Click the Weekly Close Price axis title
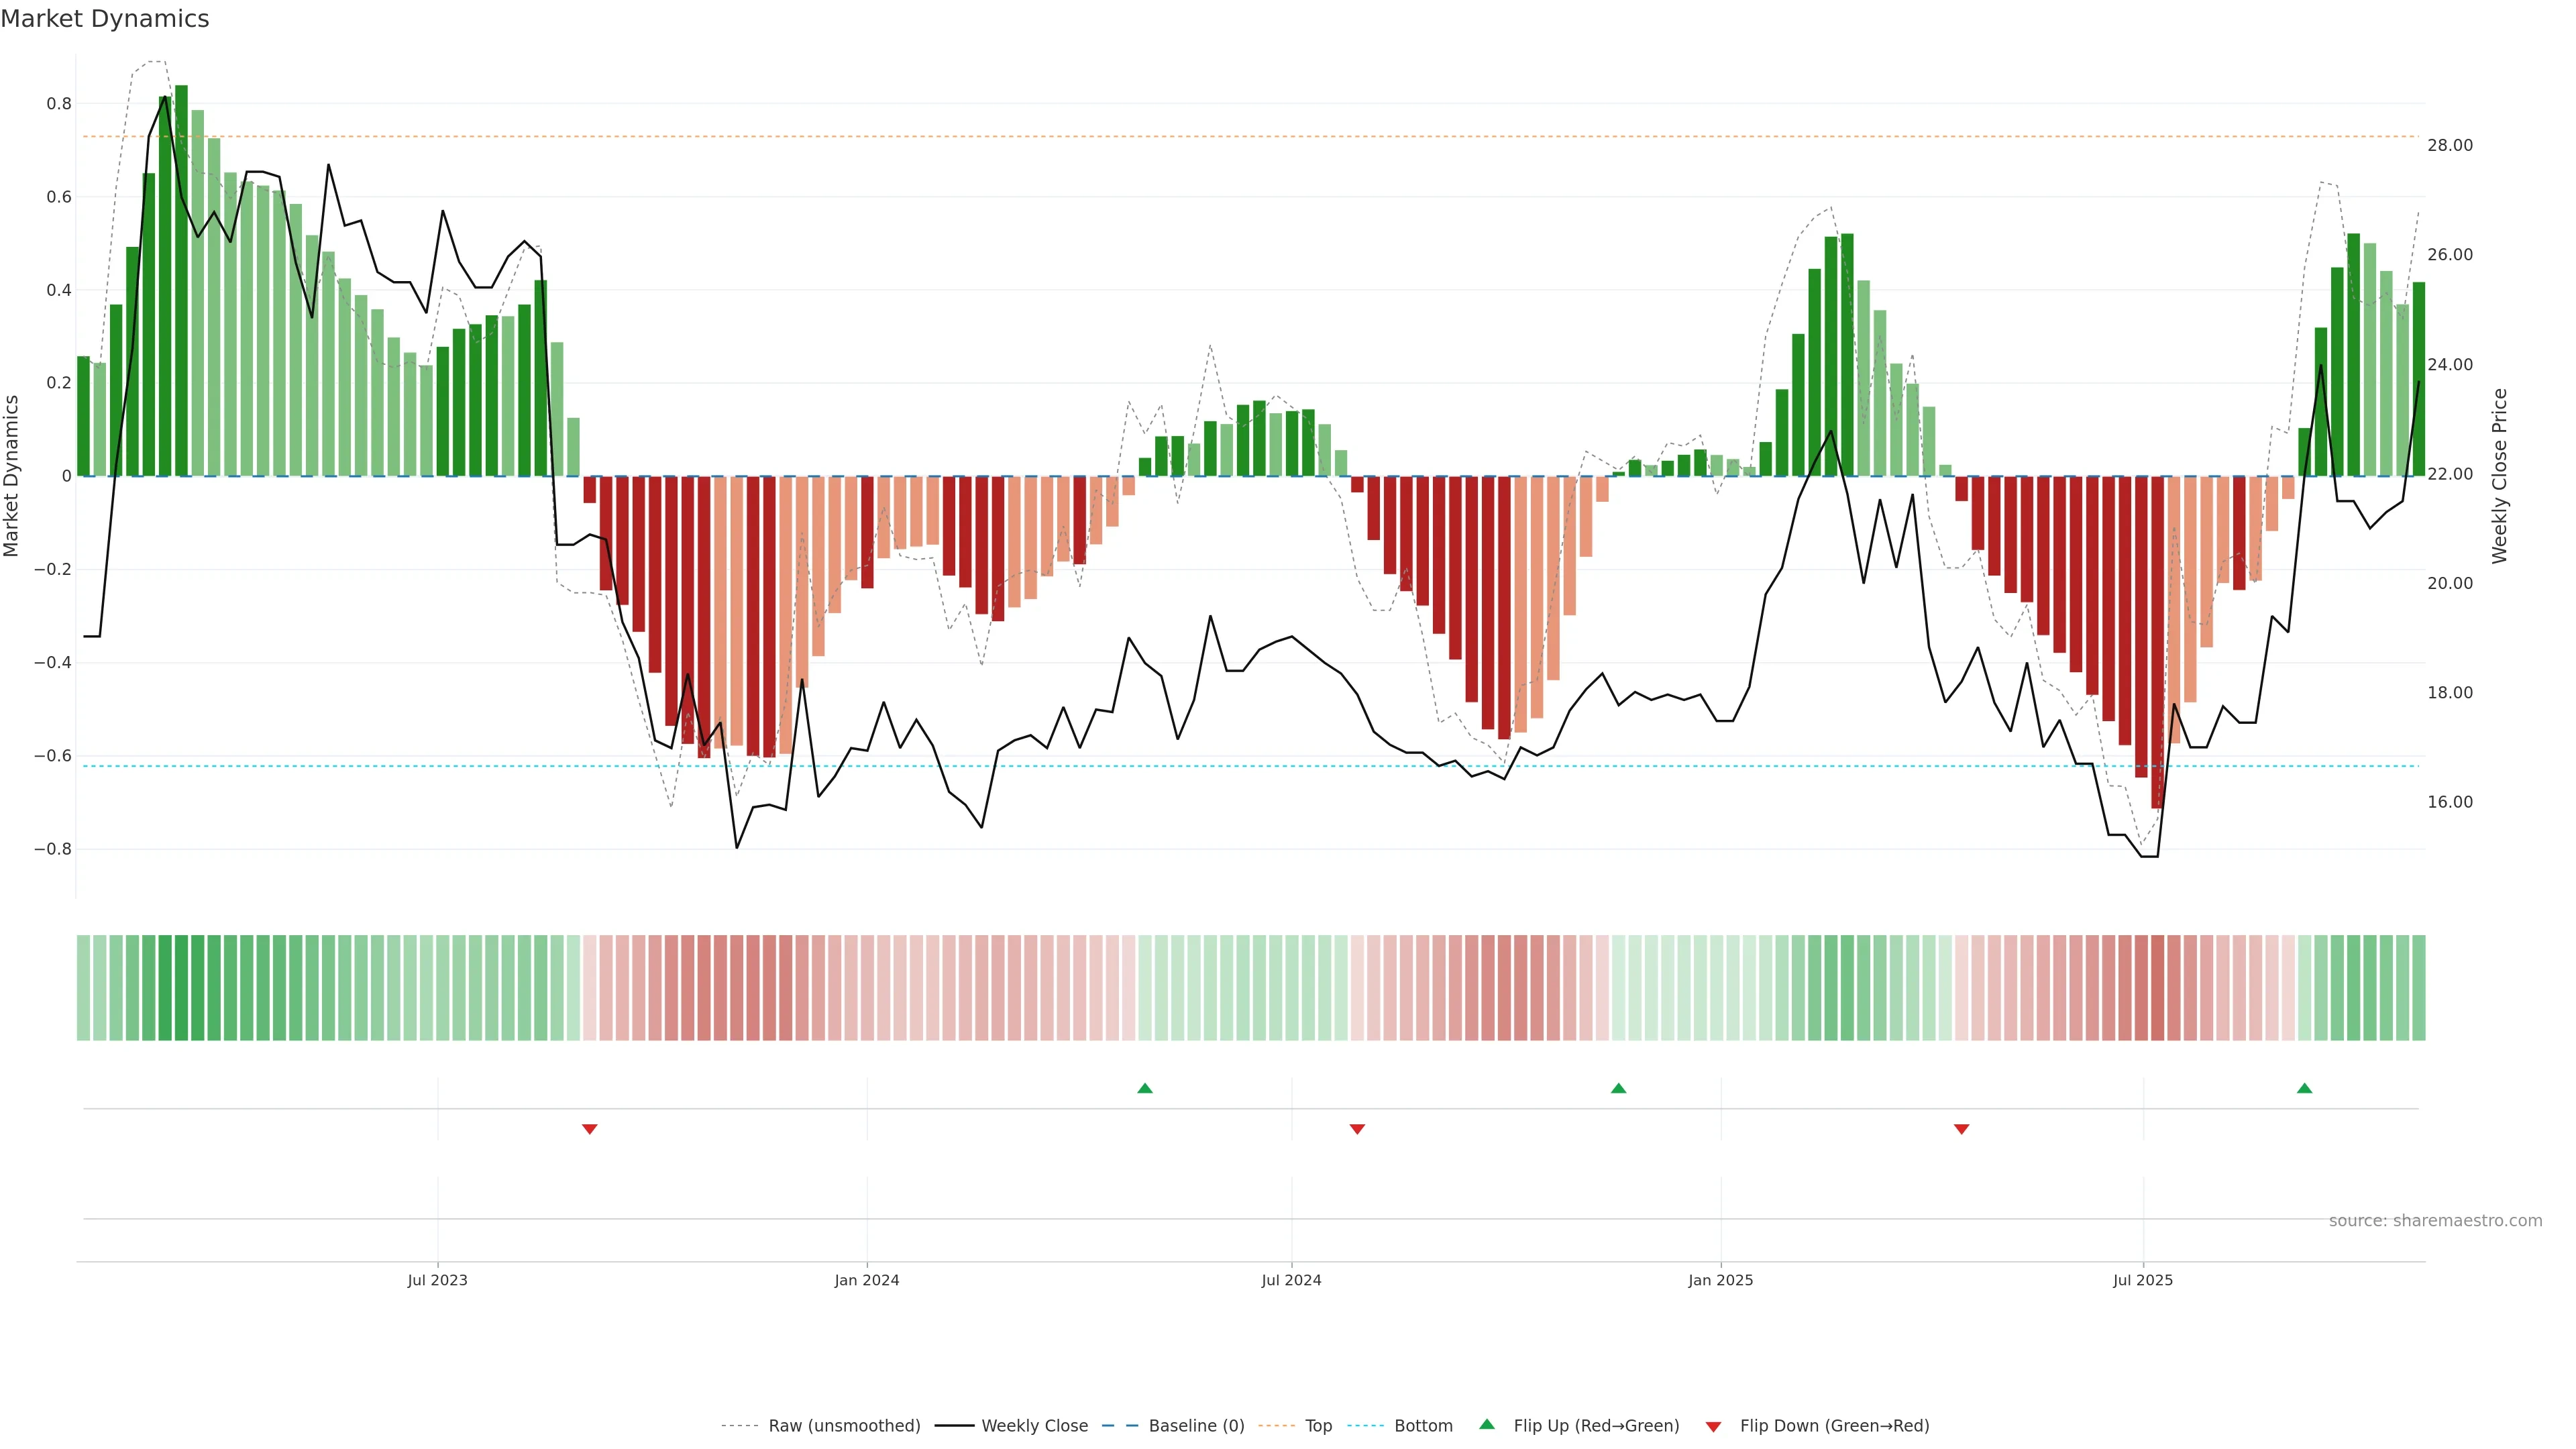Viewport: 2576px width, 1449px height. tap(2500, 476)
